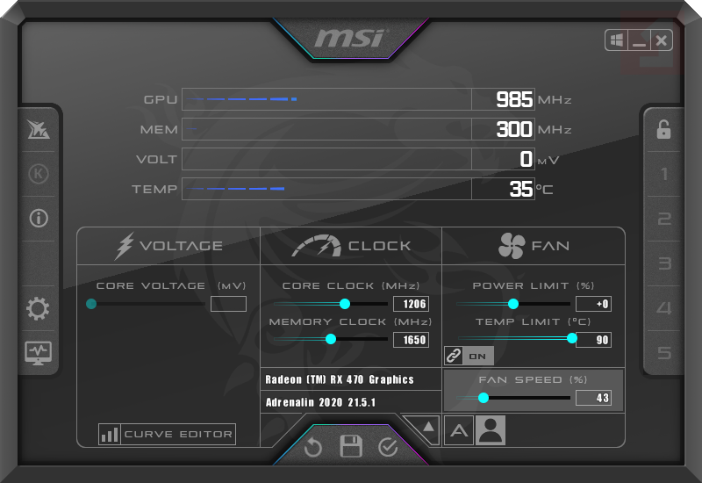Open the OC Scanner icon in left sidebar
Viewport: 702px width, 483px height.
38,129
